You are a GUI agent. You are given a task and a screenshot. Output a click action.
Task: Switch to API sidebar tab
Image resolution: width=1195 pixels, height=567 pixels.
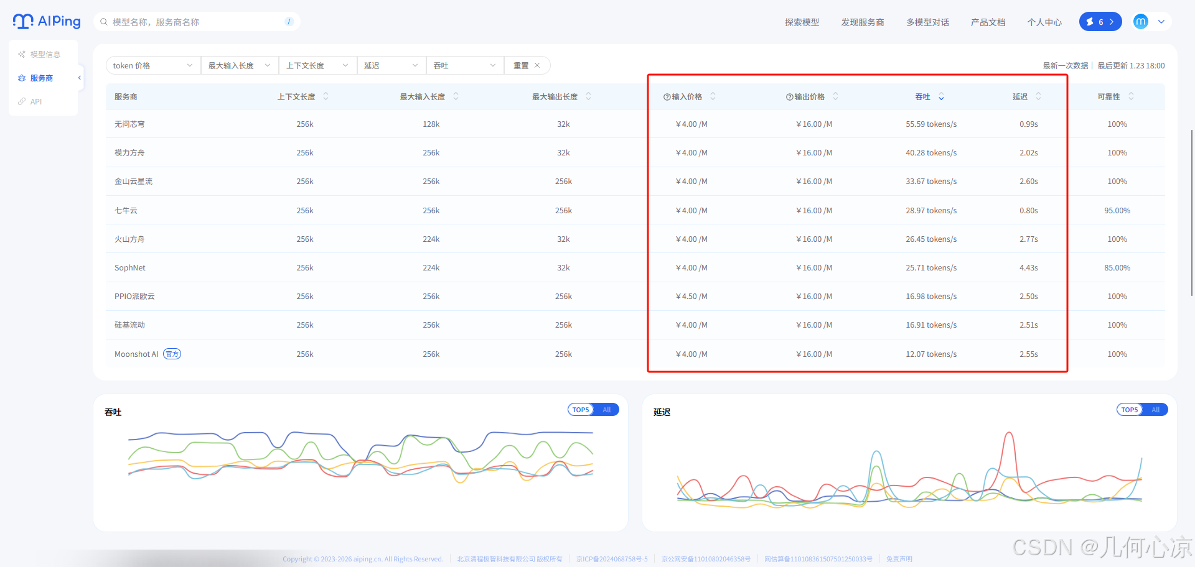(x=43, y=101)
